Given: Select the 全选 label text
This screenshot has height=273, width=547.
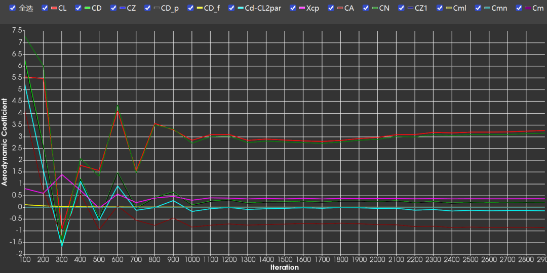Looking at the screenshot, I should [x=26, y=8].
